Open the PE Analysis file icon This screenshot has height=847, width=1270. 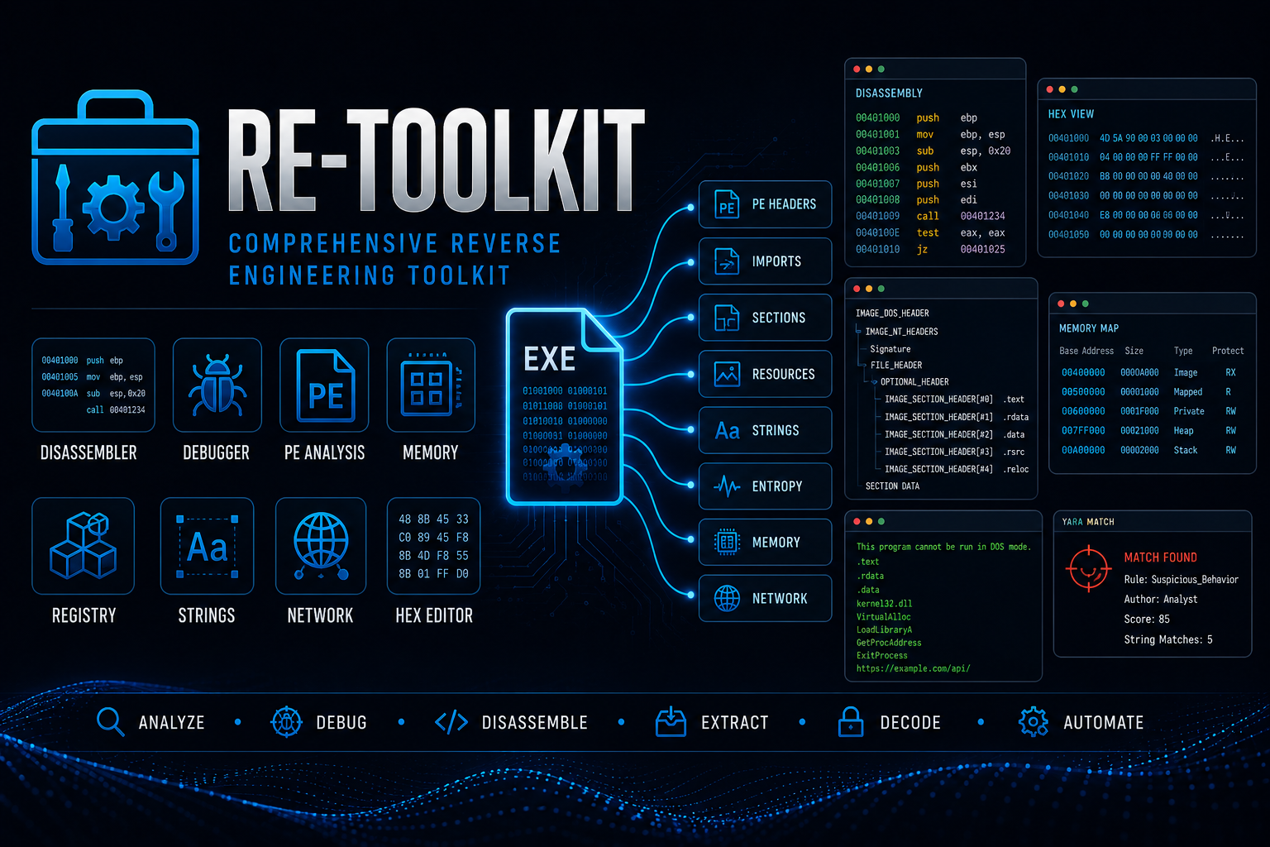pyautogui.click(x=324, y=385)
